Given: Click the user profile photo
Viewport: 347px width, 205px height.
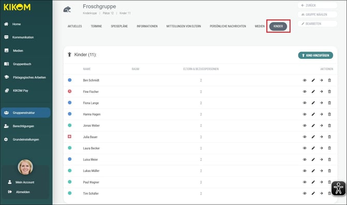Looking at the screenshot, I should pyautogui.click(x=25, y=167).
